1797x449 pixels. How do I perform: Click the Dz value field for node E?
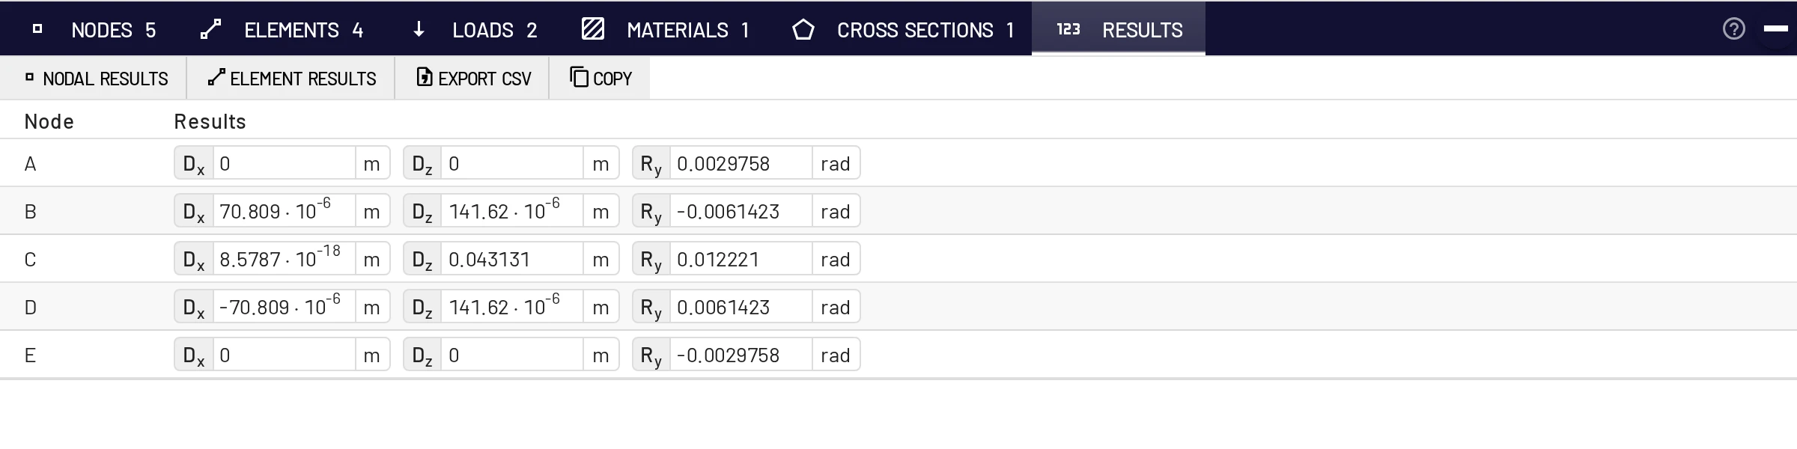point(512,355)
